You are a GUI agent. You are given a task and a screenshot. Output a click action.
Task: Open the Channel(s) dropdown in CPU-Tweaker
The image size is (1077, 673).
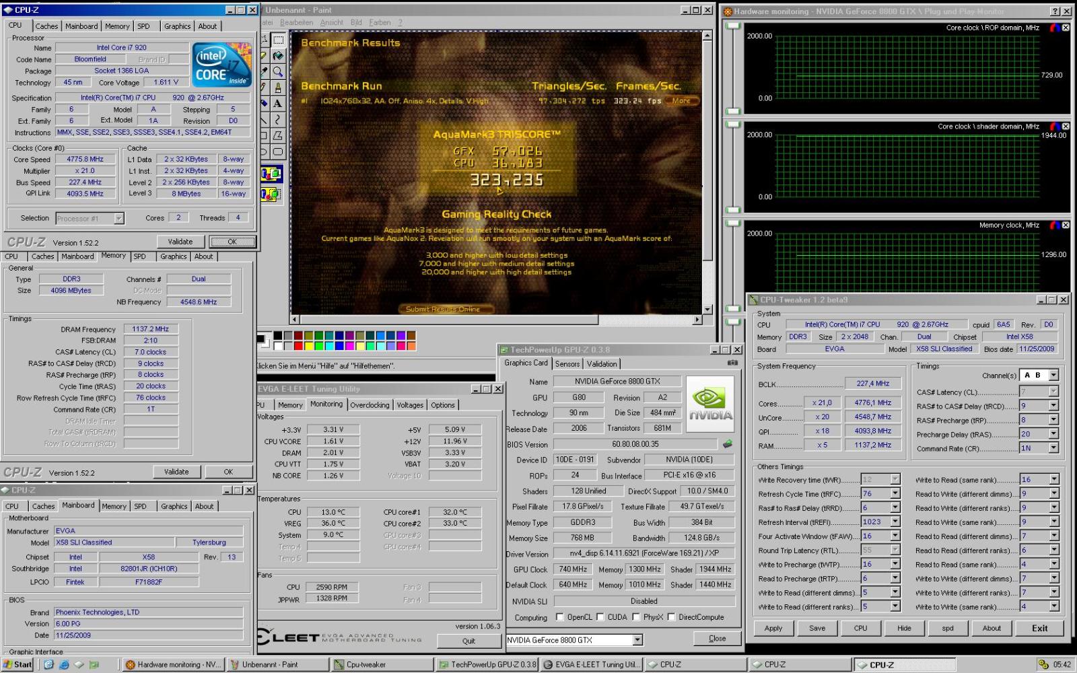(x=1053, y=376)
